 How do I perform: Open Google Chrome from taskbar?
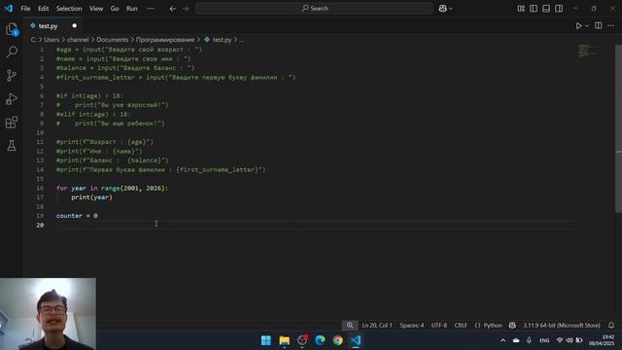pyautogui.click(x=337, y=340)
